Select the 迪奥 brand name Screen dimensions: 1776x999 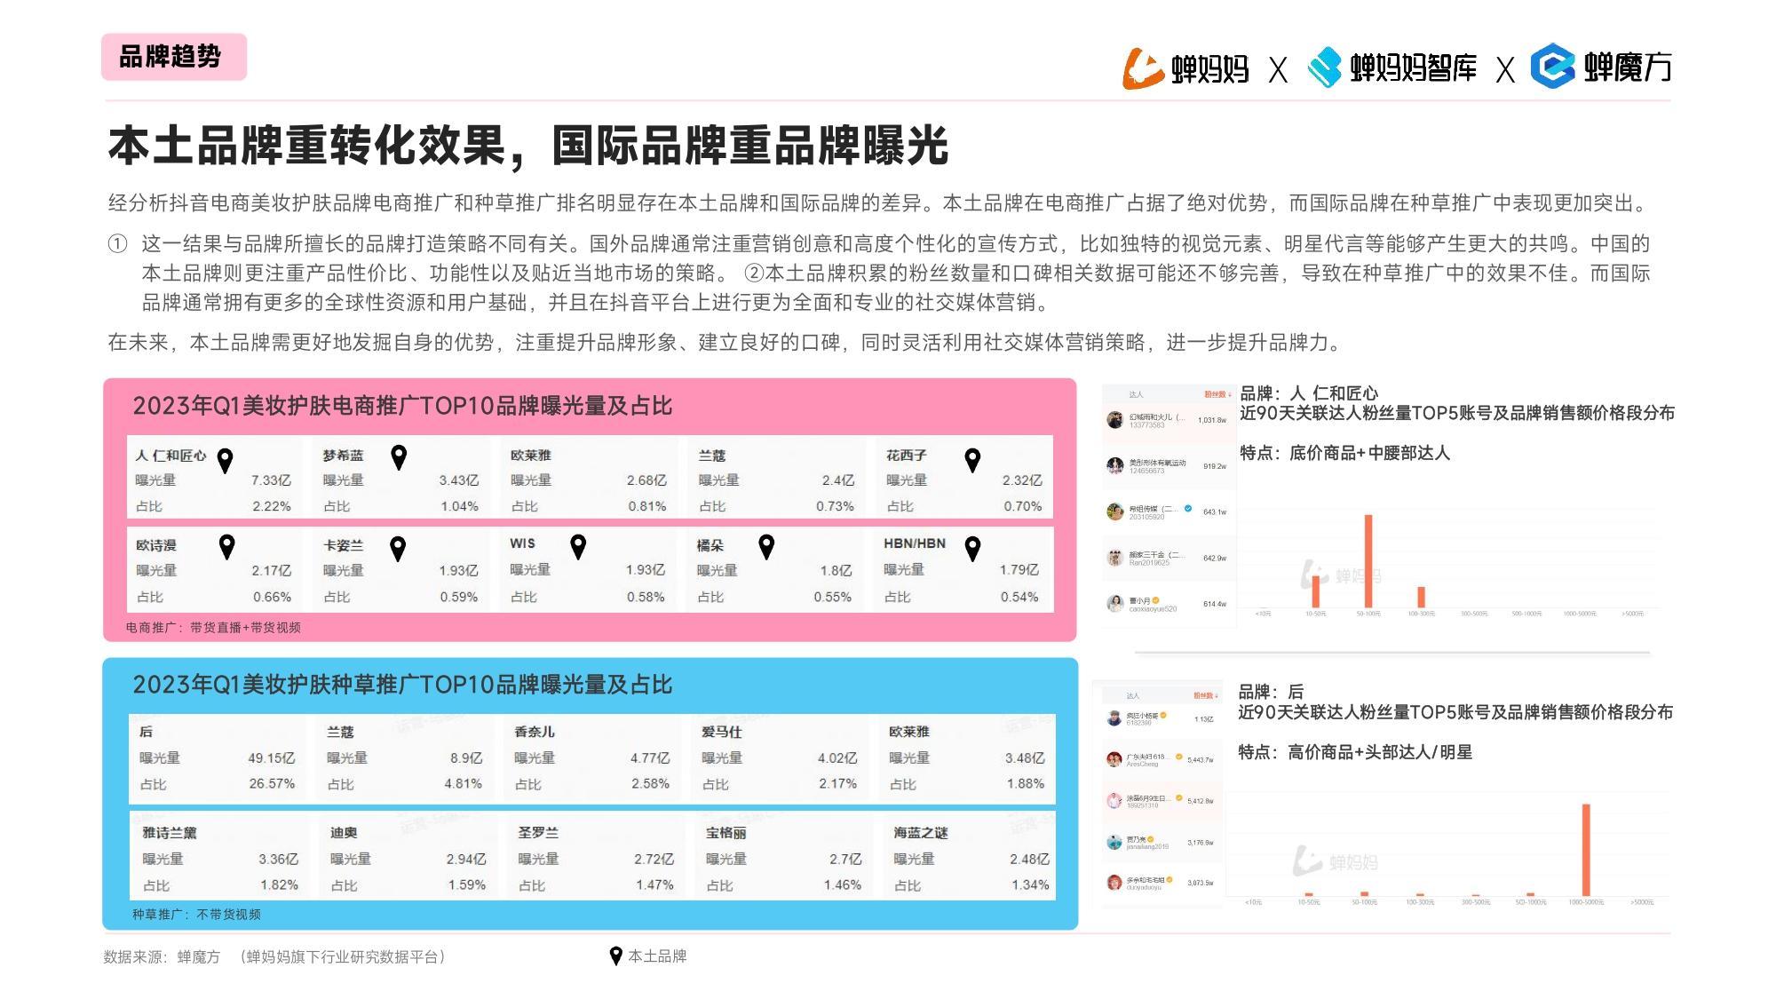(344, 833)
